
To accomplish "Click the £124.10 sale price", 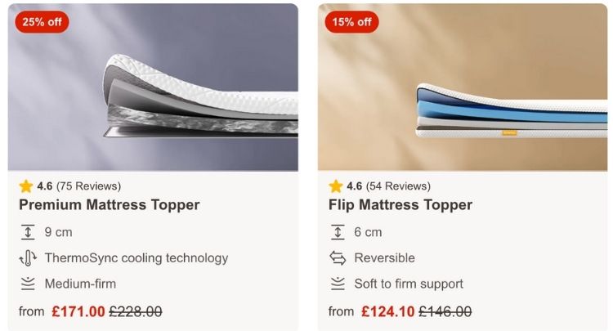I will point(387,311).
